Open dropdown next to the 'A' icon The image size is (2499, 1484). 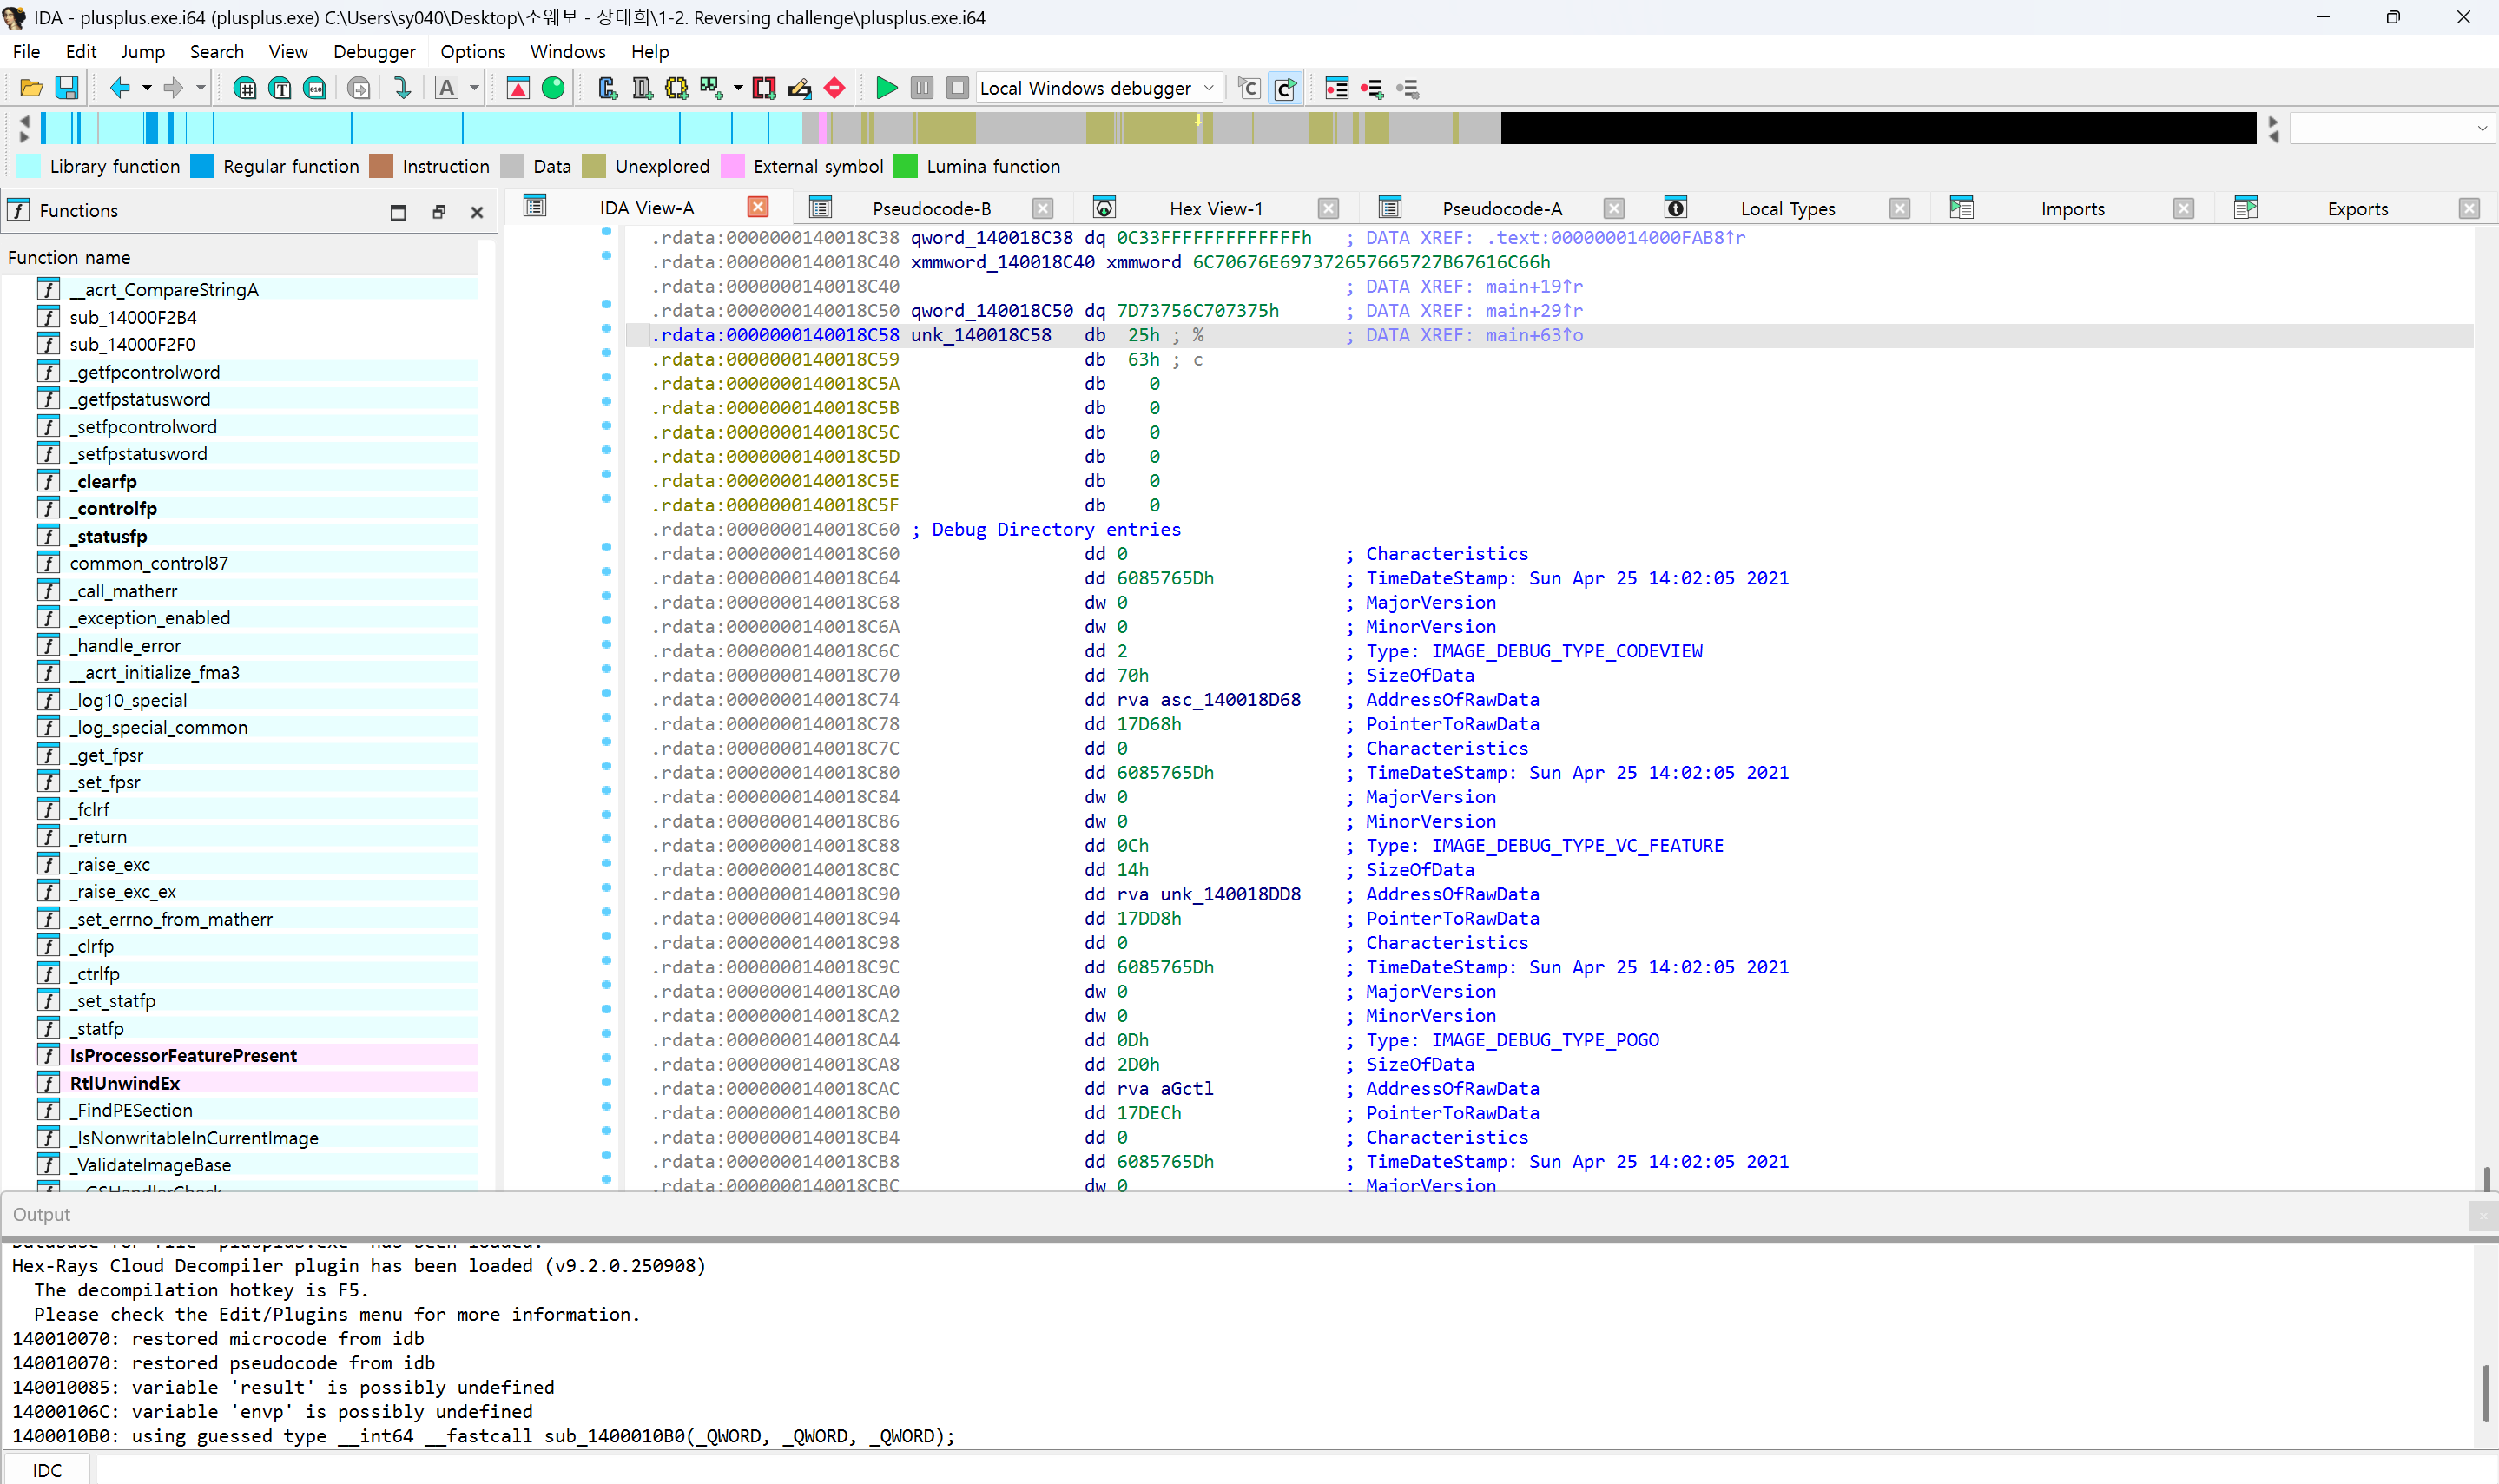pyautogui.click(x=474, y=88)
